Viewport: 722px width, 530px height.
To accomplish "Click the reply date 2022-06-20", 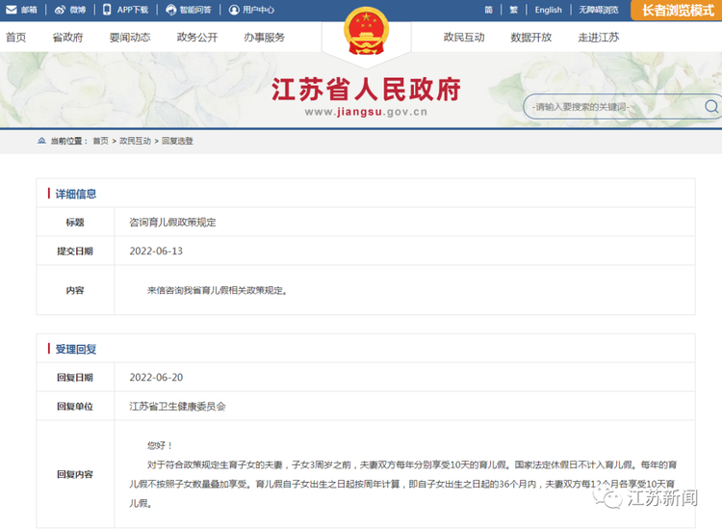I will 156,378.
